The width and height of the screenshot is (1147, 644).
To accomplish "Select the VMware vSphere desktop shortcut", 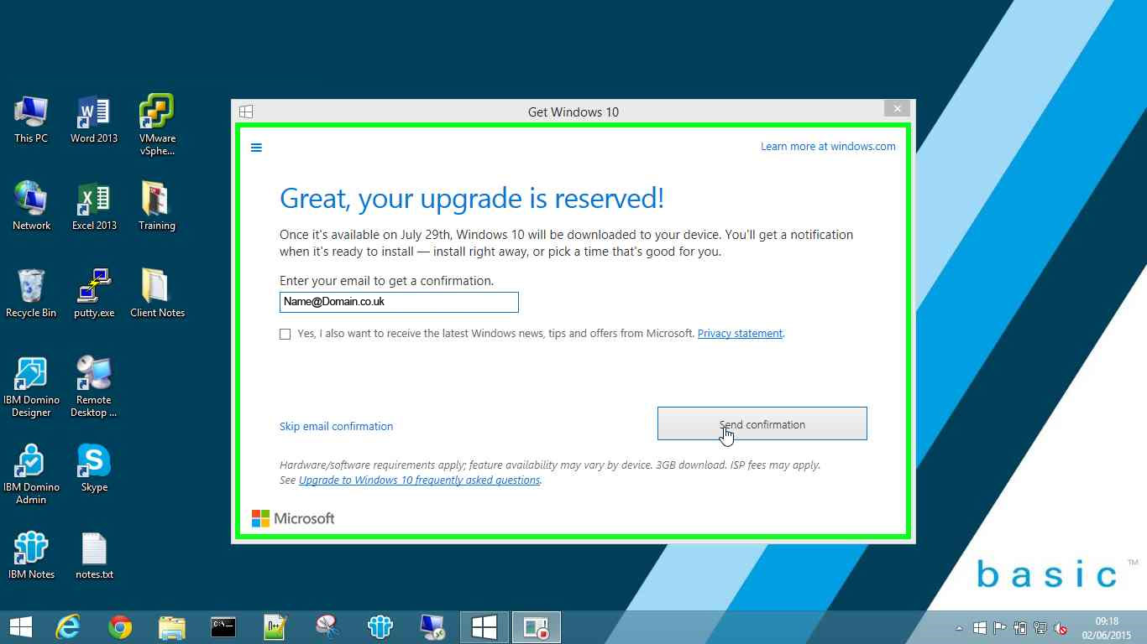I will (x=157, y=125).
